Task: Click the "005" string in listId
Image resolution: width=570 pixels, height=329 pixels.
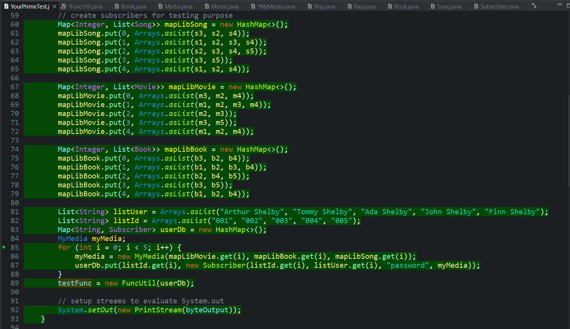Action: click(342, 221)
